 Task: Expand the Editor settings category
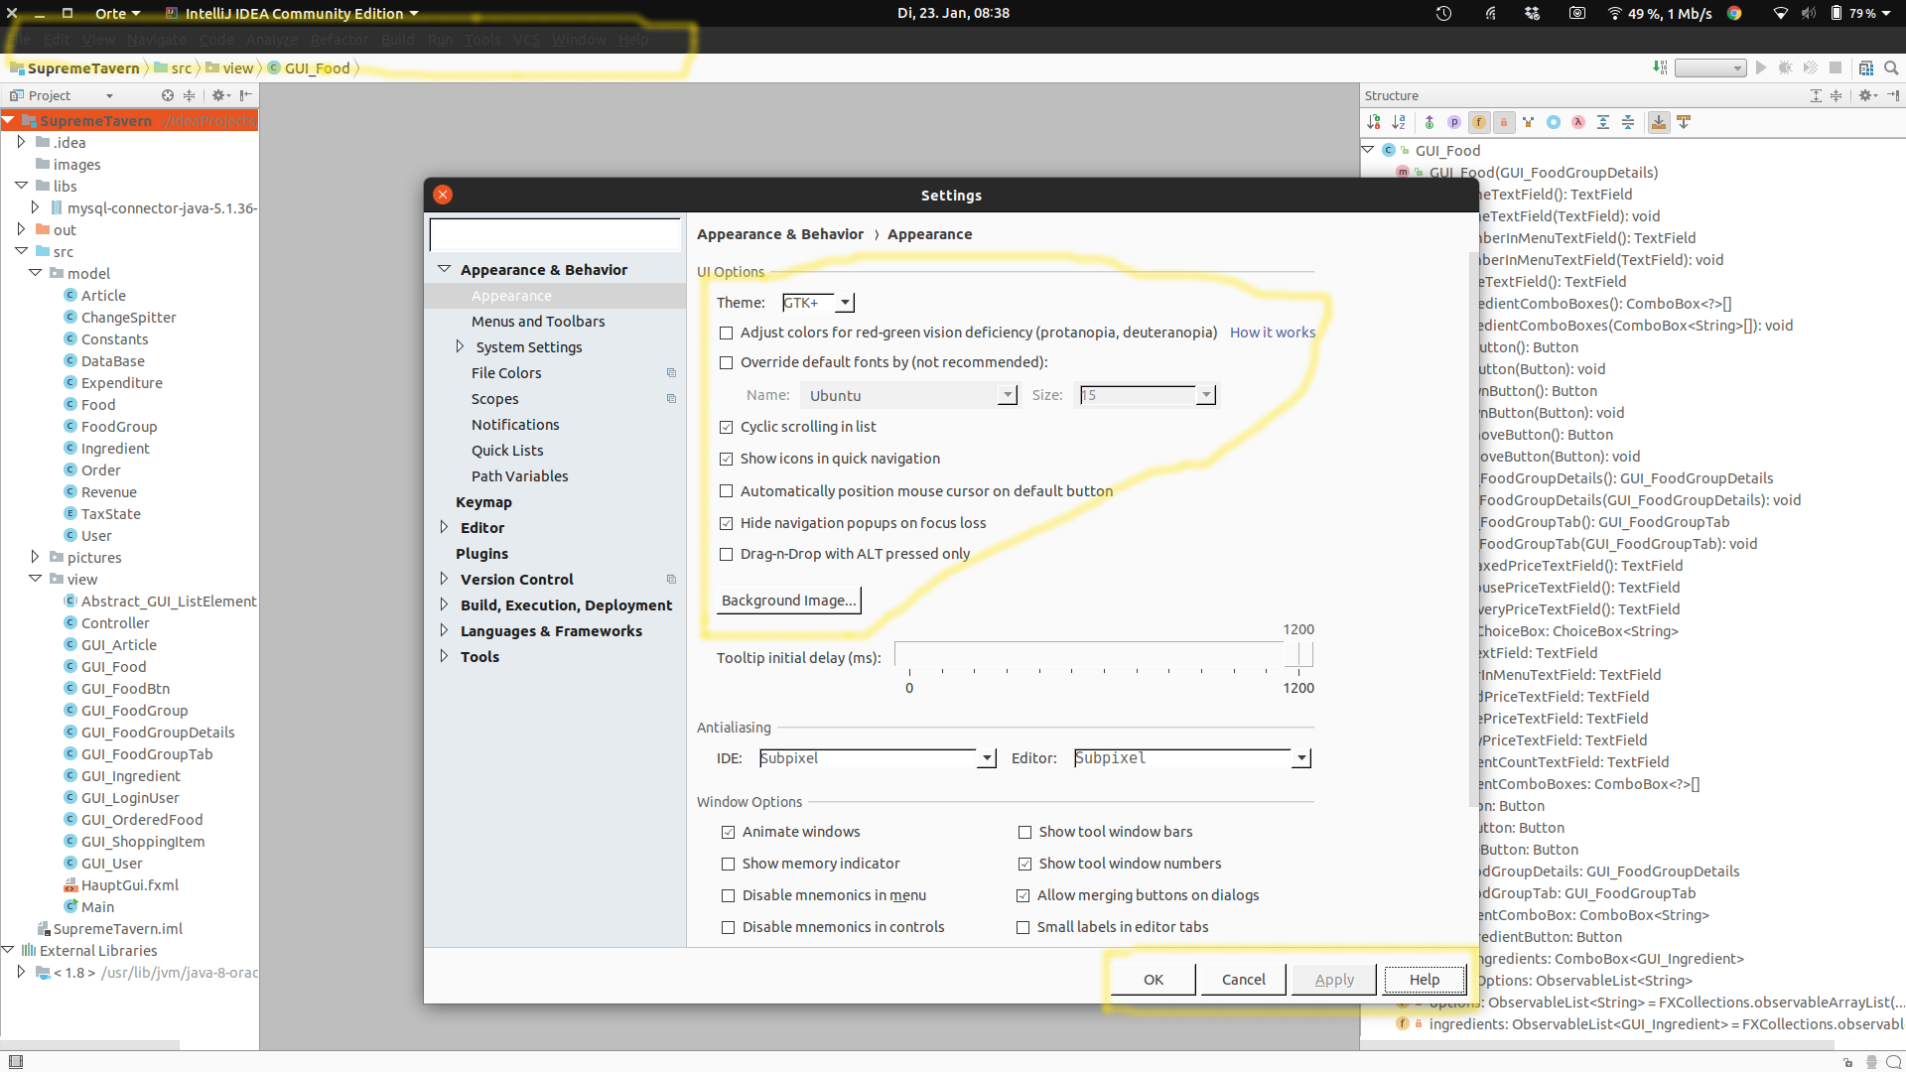tap(444, 527)
